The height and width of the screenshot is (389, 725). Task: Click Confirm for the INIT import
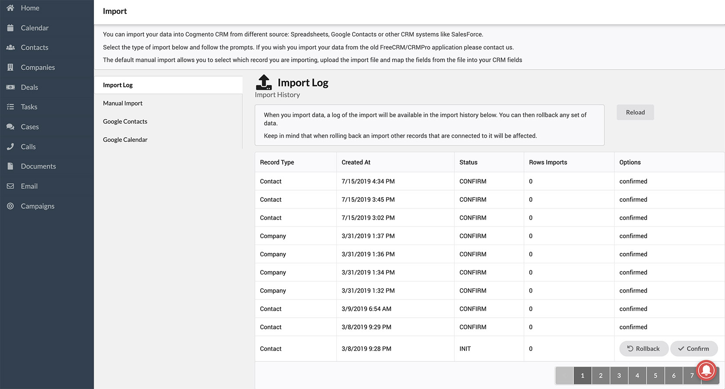[694, 349]
